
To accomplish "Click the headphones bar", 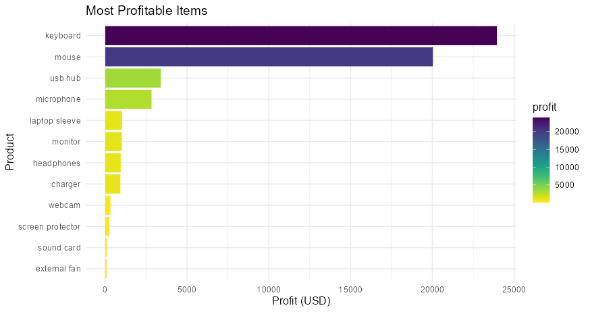I will coord(113,163).
